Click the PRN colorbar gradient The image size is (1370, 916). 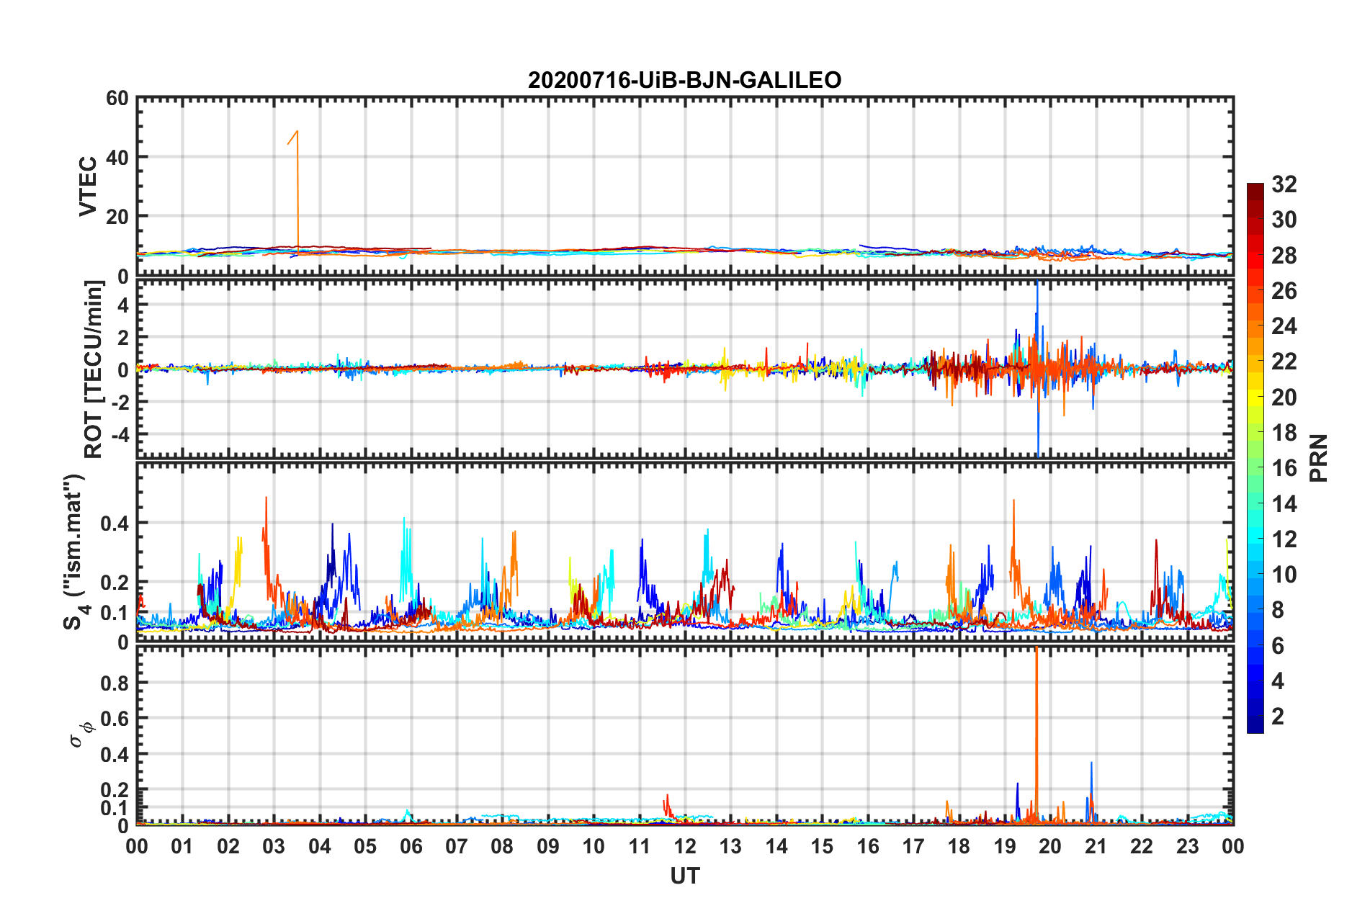pos(1255,458)
